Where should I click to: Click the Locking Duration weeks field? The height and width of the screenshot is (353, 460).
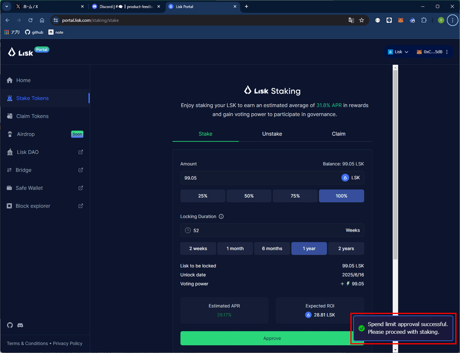tap(272, 230)
